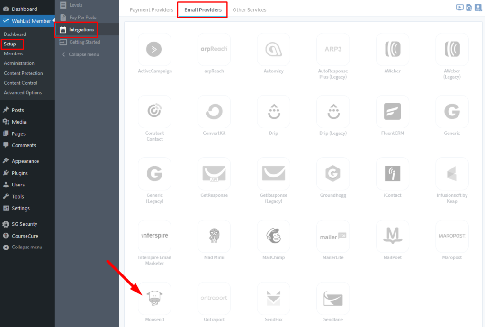Open the MailChimp monkey icon

coord(273,236)
